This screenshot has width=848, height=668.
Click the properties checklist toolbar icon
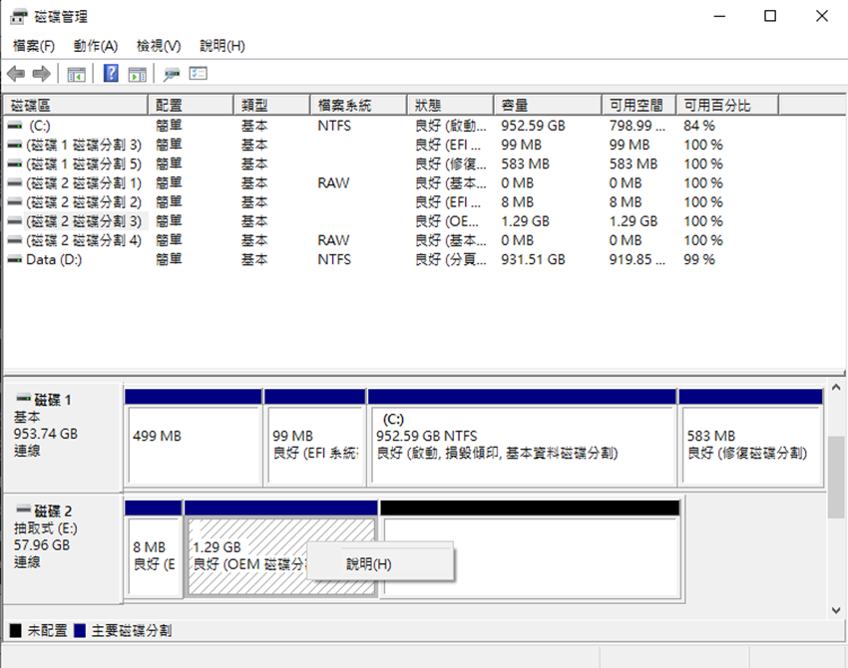pyautogui.click(x=199, y=73)
